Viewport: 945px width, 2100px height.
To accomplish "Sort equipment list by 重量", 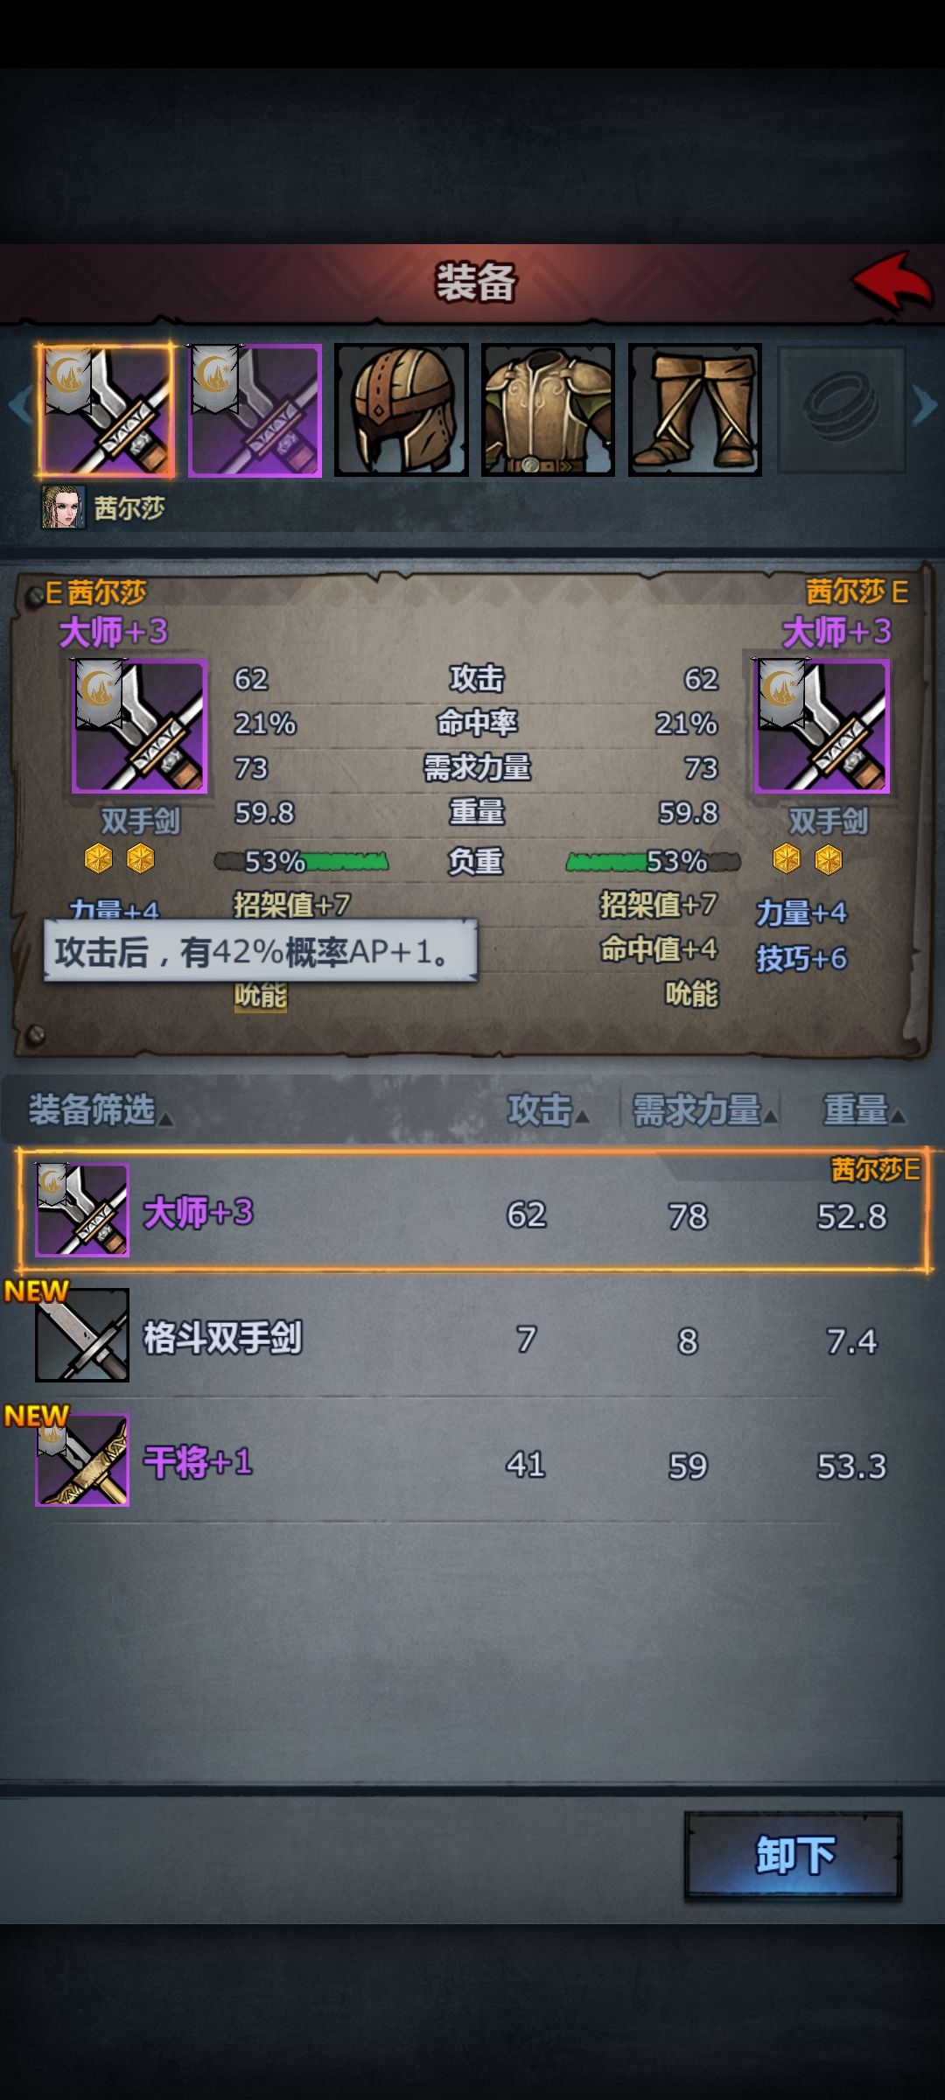I will point(864,1109).
